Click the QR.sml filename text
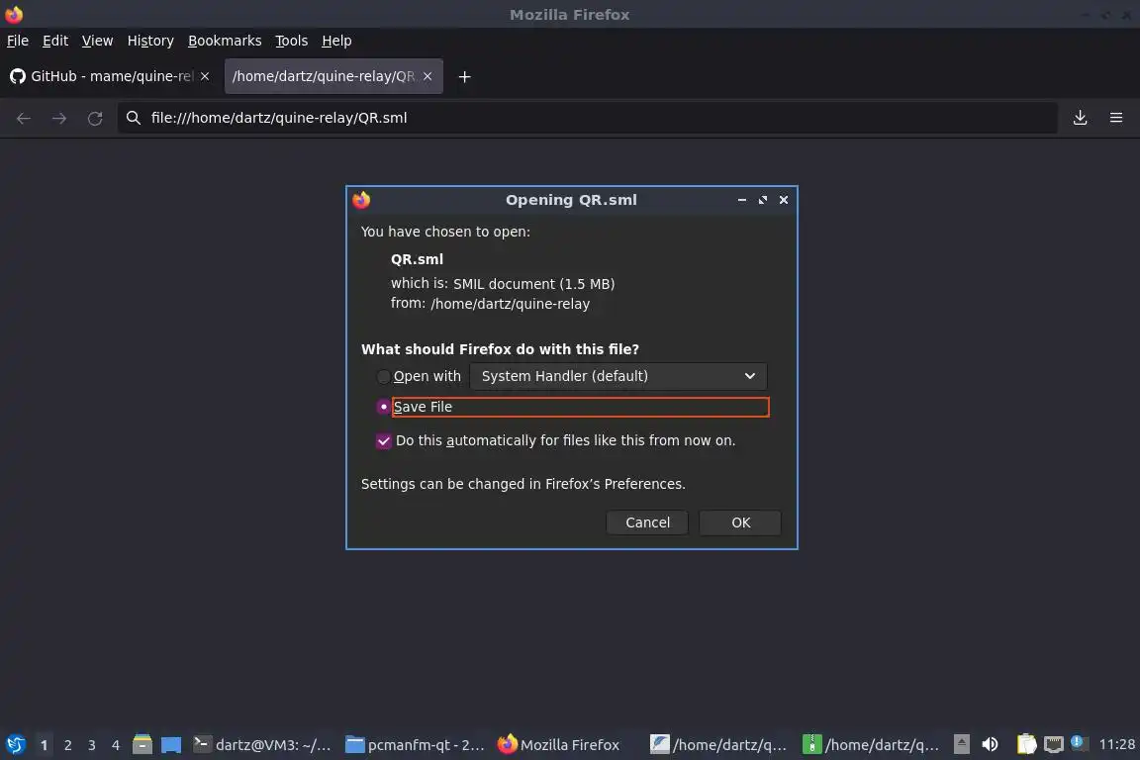Image resolution: width=1140 pixels, height=760 pixels. [417, 259]
